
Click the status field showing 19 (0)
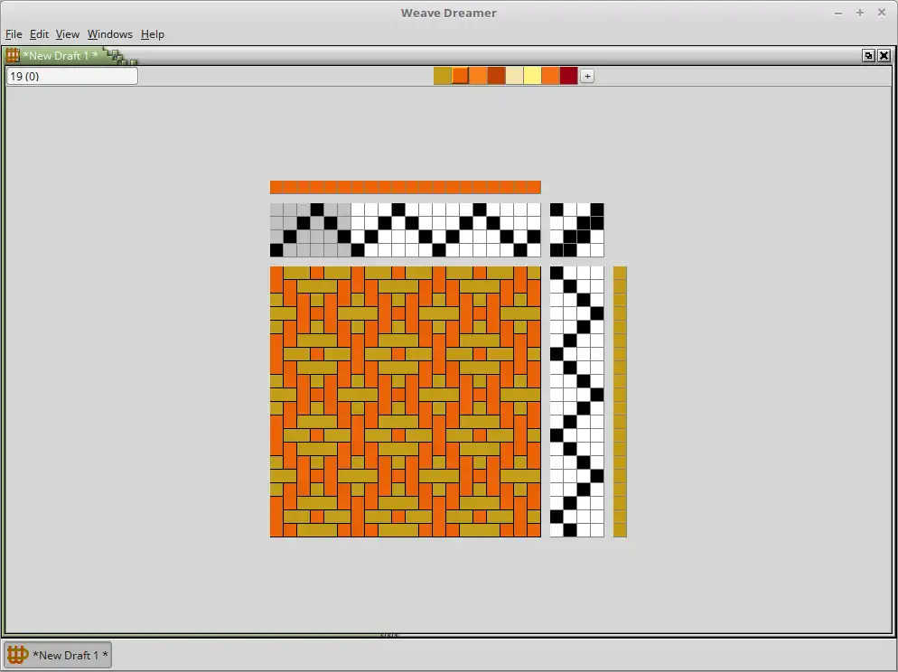(72, 76)
